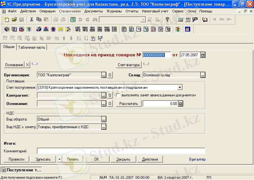Image resolution: width=254 pixels, height=180 pixels.
Task: Click the binoculars Find icon
Action: pos(95,19)
